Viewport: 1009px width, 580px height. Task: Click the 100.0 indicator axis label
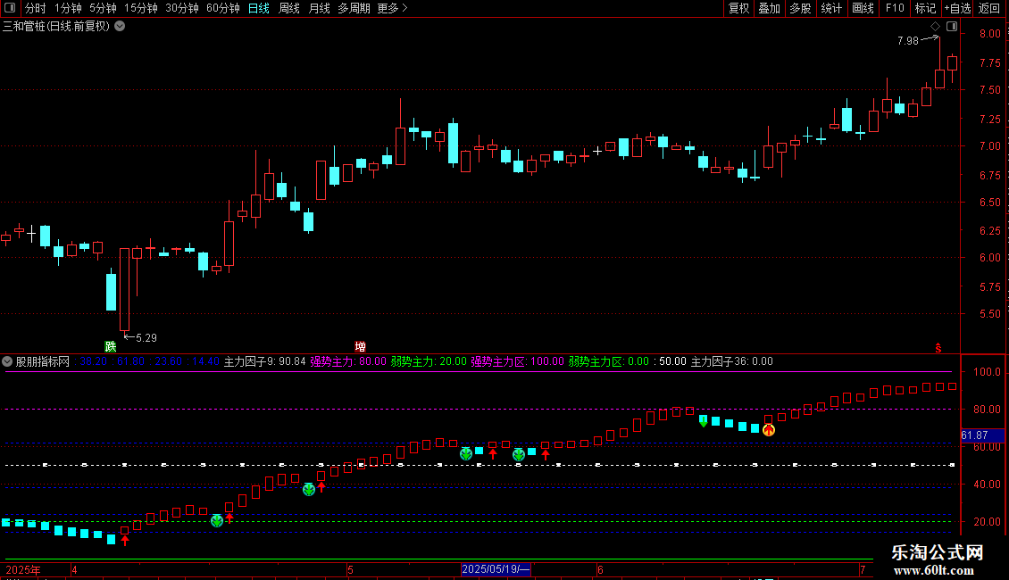click(987, 372)
